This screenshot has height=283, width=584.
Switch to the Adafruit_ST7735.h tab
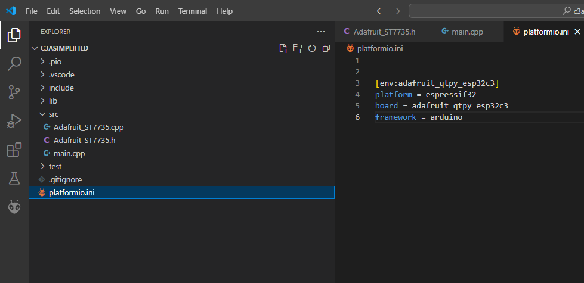(384, 32)
